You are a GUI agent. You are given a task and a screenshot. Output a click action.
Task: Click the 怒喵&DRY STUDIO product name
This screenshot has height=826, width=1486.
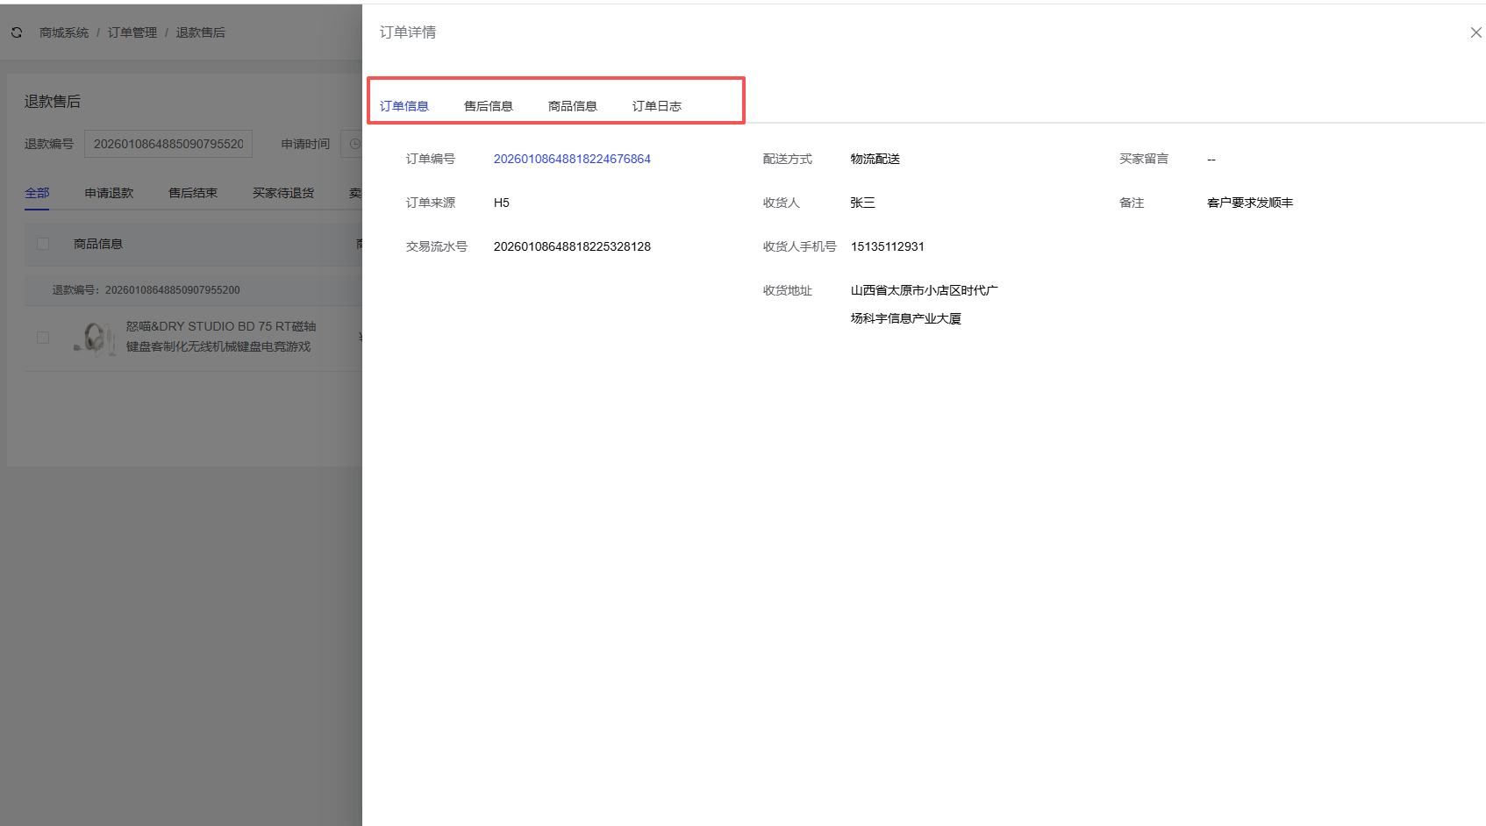220,326
